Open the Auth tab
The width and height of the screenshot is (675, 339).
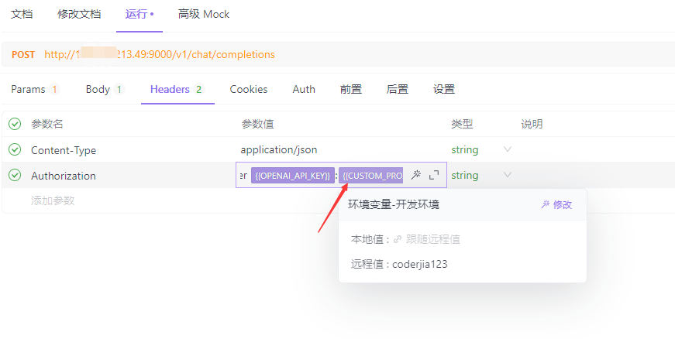tap(304, 89)
